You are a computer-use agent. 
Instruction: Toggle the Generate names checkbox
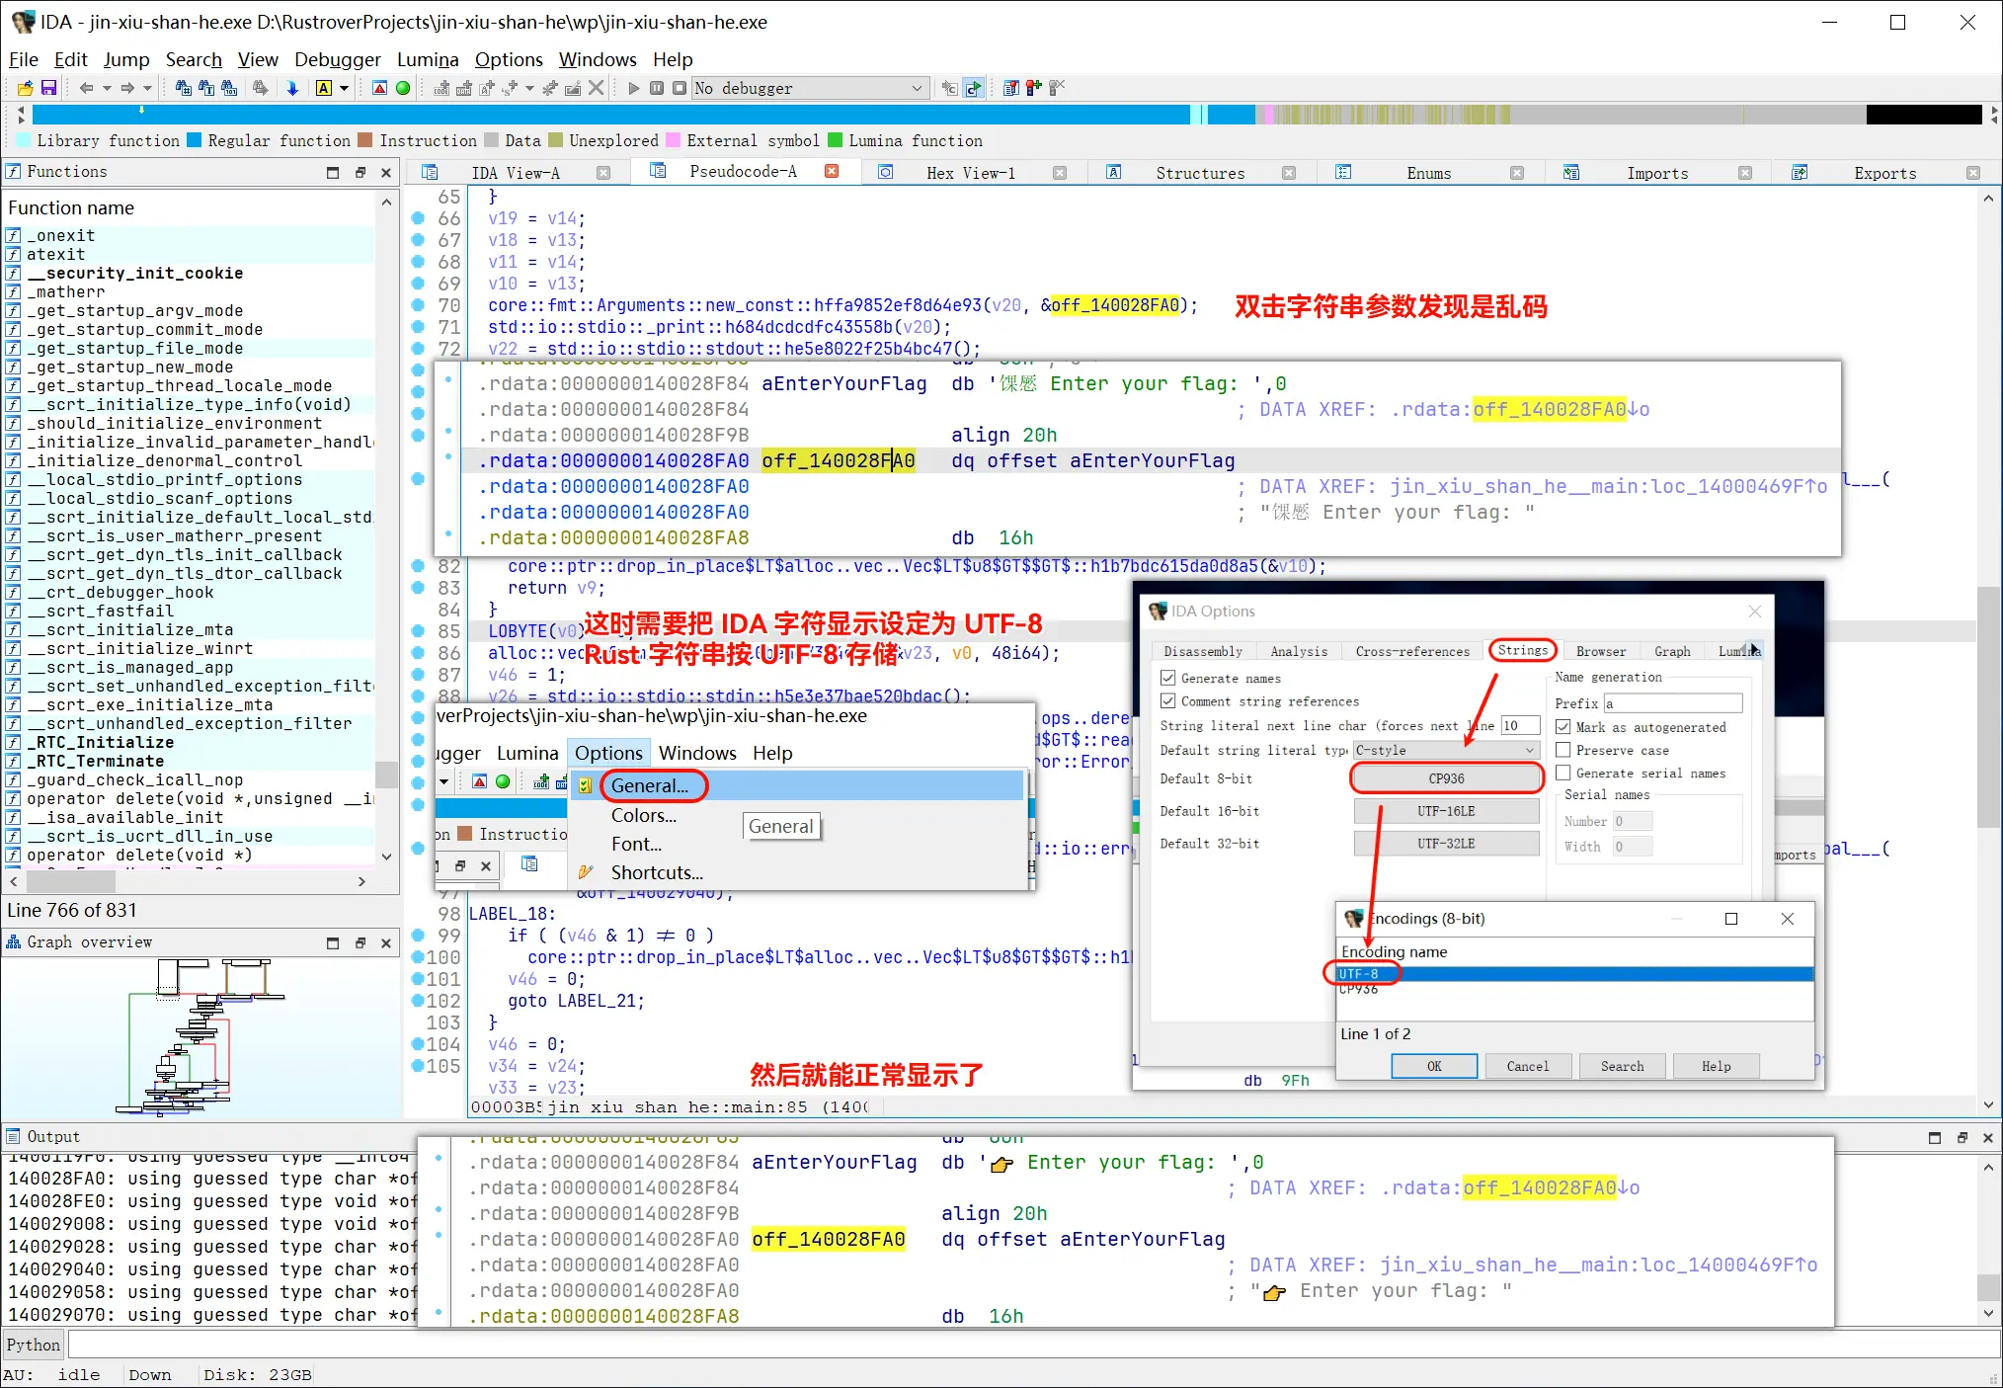(1168, 678)
